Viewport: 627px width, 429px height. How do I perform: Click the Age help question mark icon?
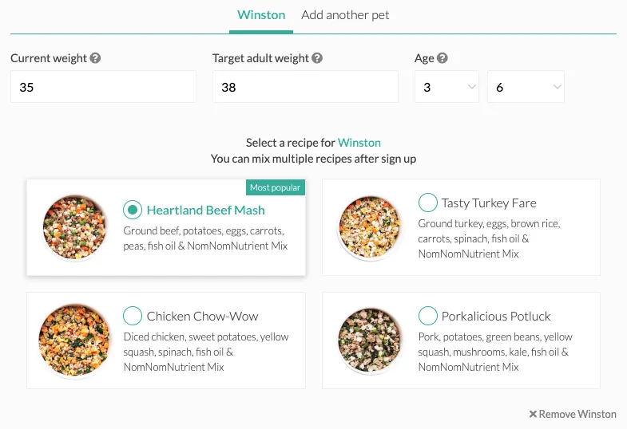(x=442, y=58)
